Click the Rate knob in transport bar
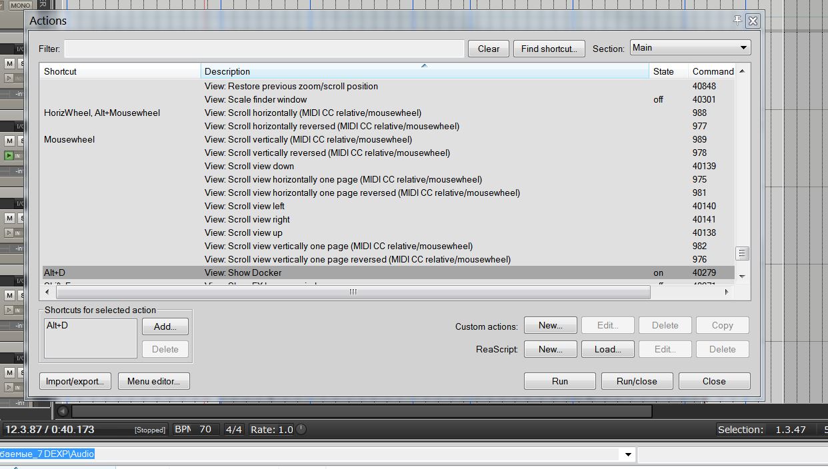 tap(301, 430)
